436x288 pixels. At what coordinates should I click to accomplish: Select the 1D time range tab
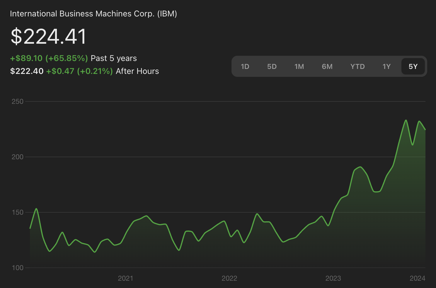[245, 67]
